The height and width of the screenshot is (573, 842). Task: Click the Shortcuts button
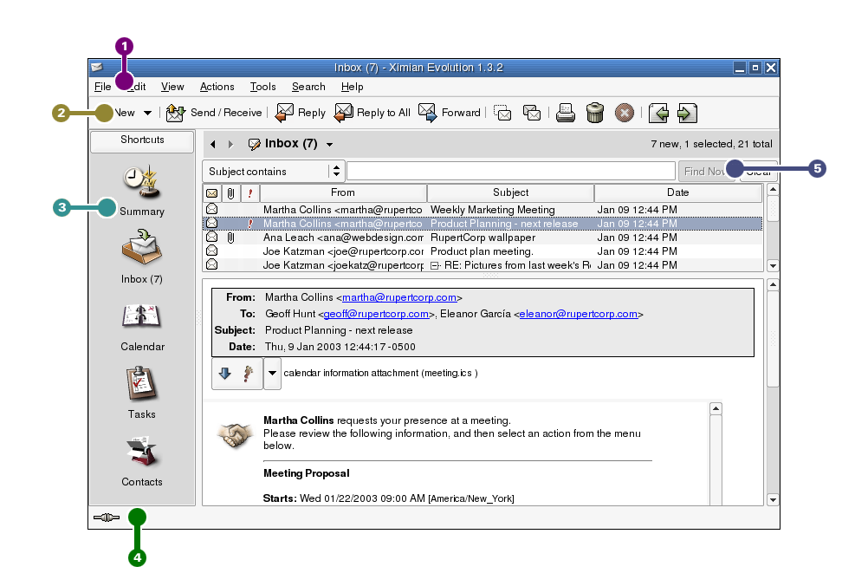click(x=142, y=140)
